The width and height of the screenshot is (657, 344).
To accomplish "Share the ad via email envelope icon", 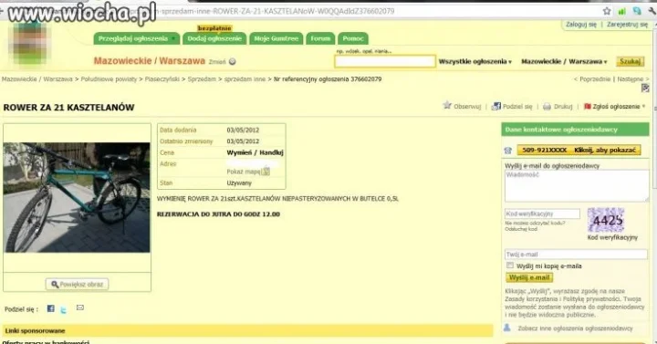I will pos(80,308).
